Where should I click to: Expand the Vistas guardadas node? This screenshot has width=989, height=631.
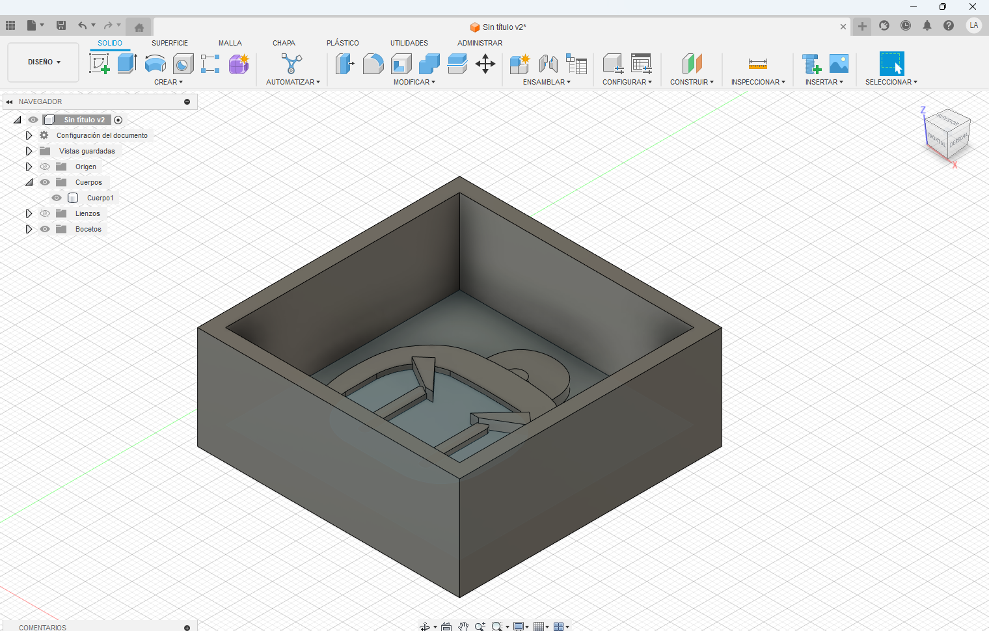(x=29, y=151)
